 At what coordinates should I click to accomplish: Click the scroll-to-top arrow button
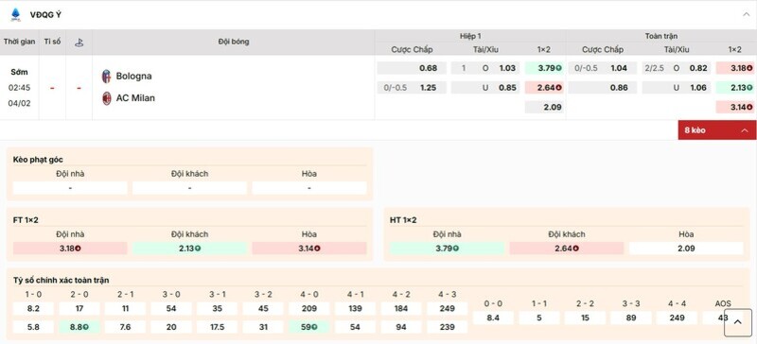738,322
